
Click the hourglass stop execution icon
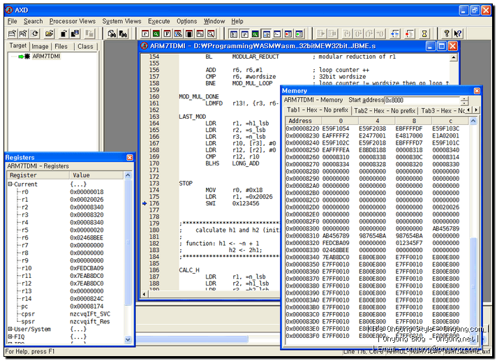click(x=424, y=34)
